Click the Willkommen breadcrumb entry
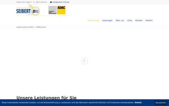Image resolution: width=169 pixels, height=106 pixels. [41, 27]
